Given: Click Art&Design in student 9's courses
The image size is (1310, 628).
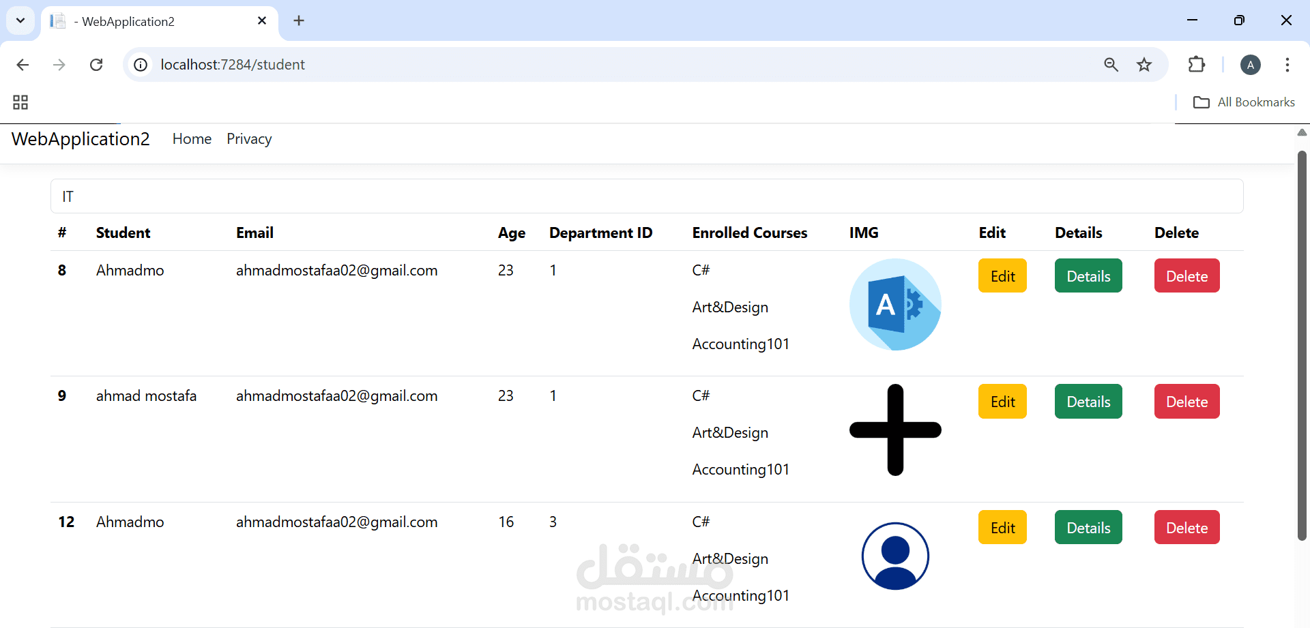Looking at the screenshot, I should coord(730,433).
